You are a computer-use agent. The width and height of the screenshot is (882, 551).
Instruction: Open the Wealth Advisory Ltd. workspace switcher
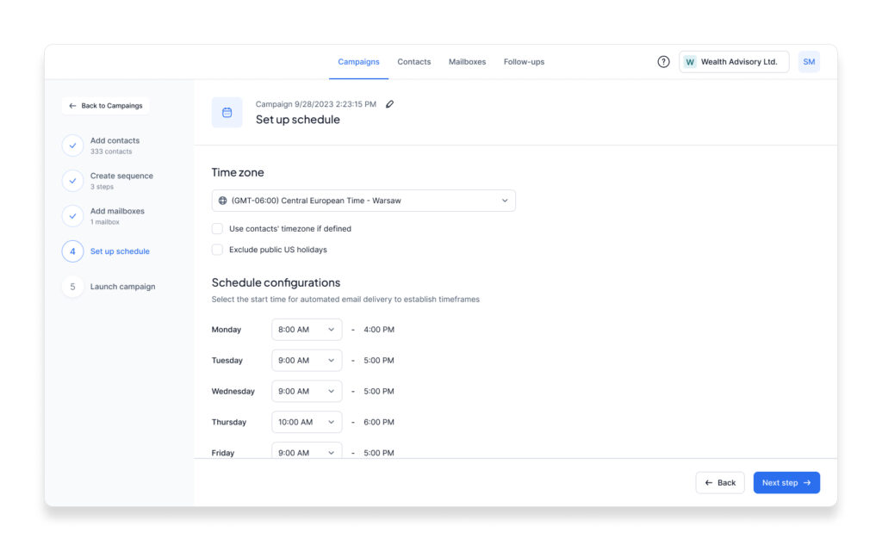734,62
